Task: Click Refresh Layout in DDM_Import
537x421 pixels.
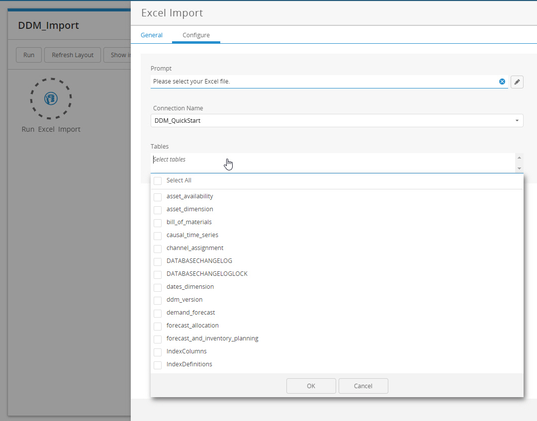Action: [x=73, y=55]
